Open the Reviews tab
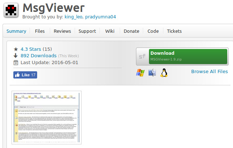Viewport: 233px width, 148px height. pyautogui.click(x=62, y=31)
